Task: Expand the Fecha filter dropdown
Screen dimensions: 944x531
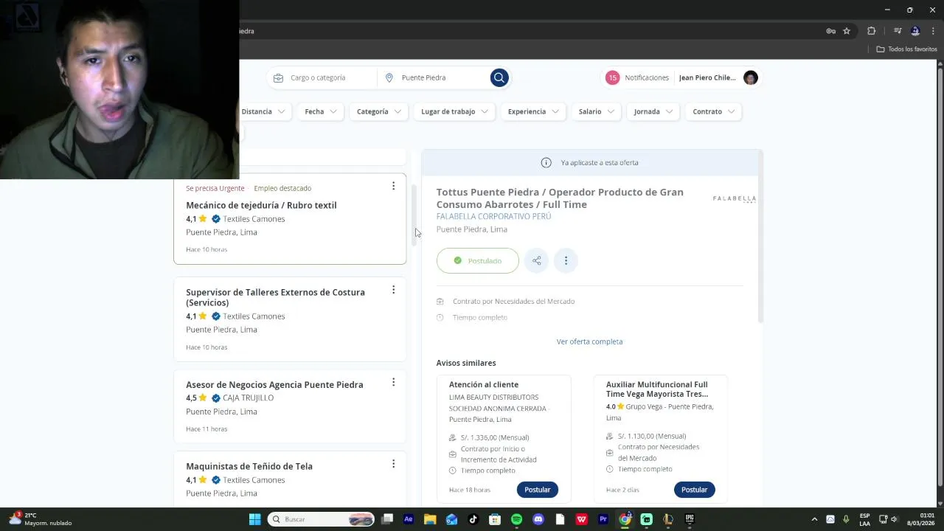Action: (321, 111)
